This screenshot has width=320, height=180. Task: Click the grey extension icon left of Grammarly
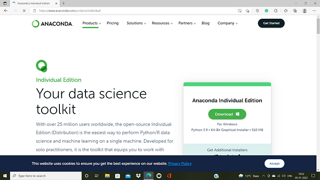[257, 11]
